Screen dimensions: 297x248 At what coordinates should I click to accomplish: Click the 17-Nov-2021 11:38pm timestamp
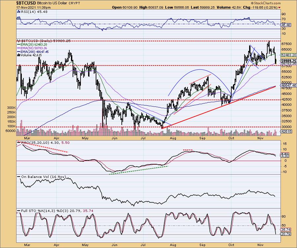click(x=34, y=8)
